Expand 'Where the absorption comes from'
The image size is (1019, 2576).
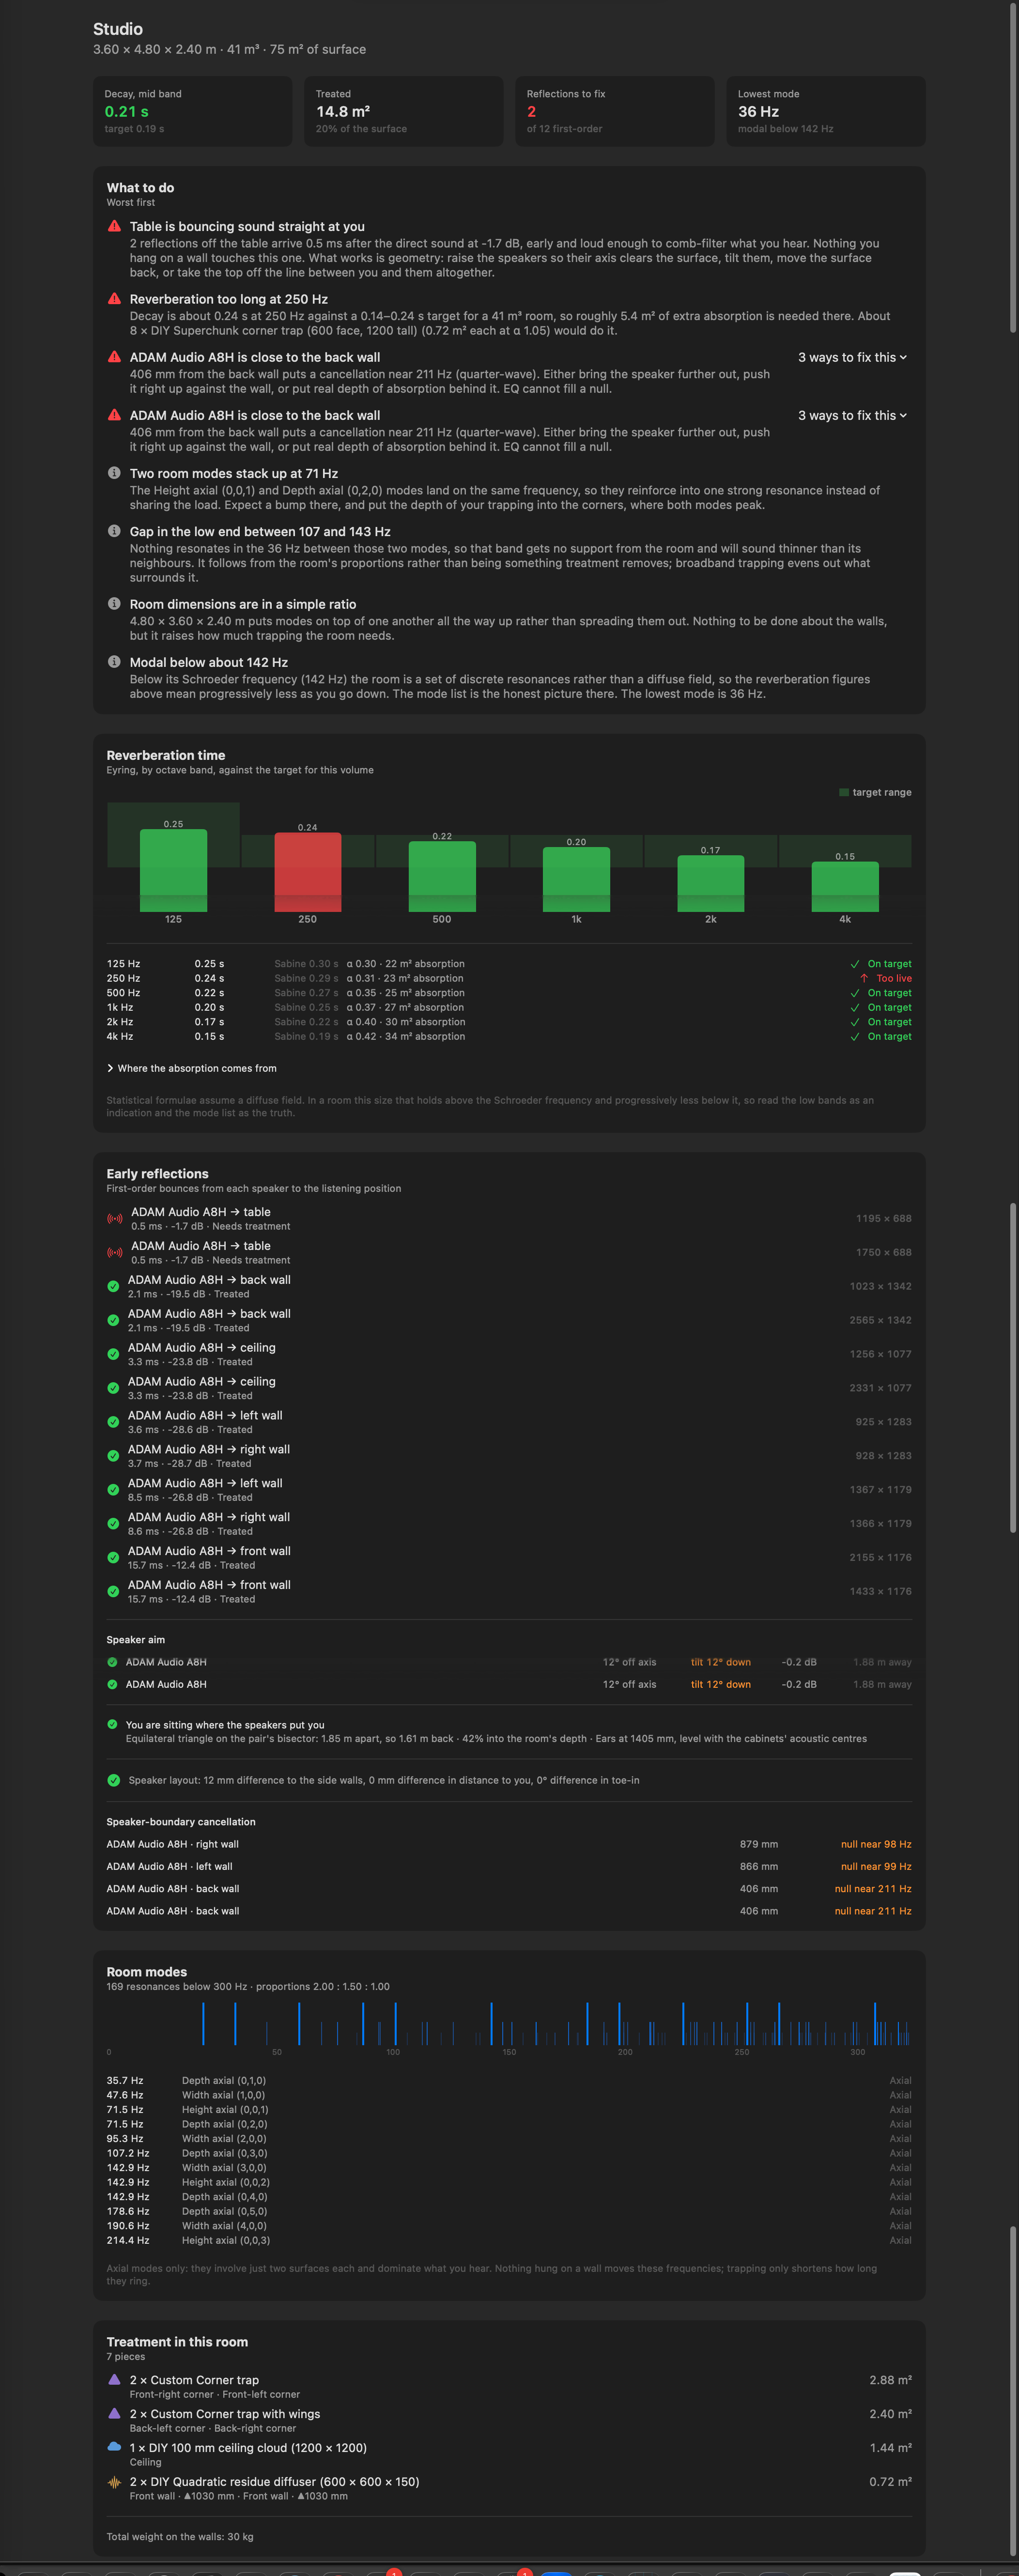click(192, 1068)
